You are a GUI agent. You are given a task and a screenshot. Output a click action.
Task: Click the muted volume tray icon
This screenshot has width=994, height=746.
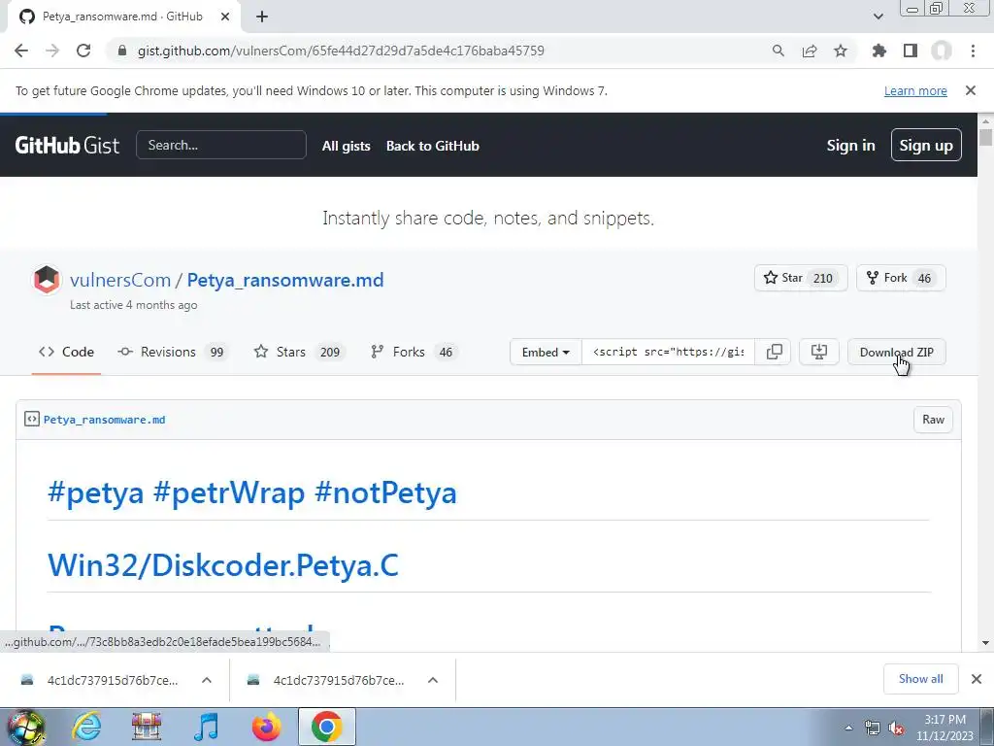point(896,729)
